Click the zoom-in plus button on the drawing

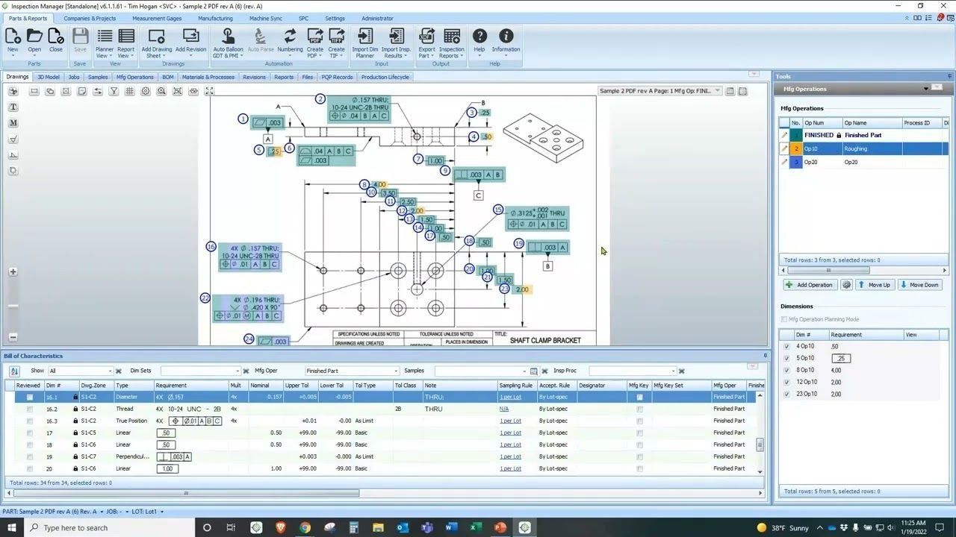click(x=13, y=271)
